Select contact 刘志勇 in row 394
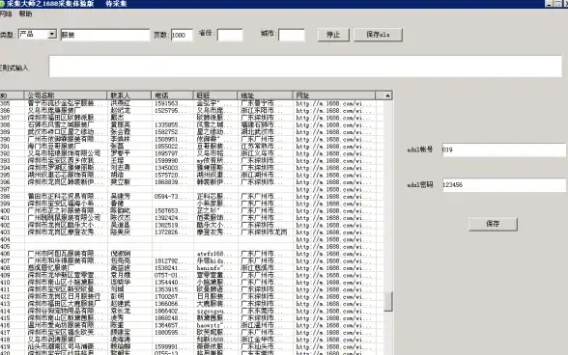The image size is (568, 355). click(120, 168)
